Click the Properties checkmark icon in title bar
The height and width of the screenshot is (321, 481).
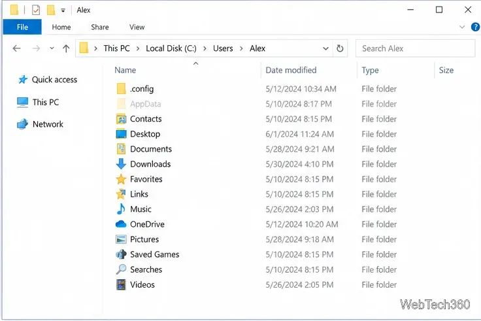(x=36, y=10)
